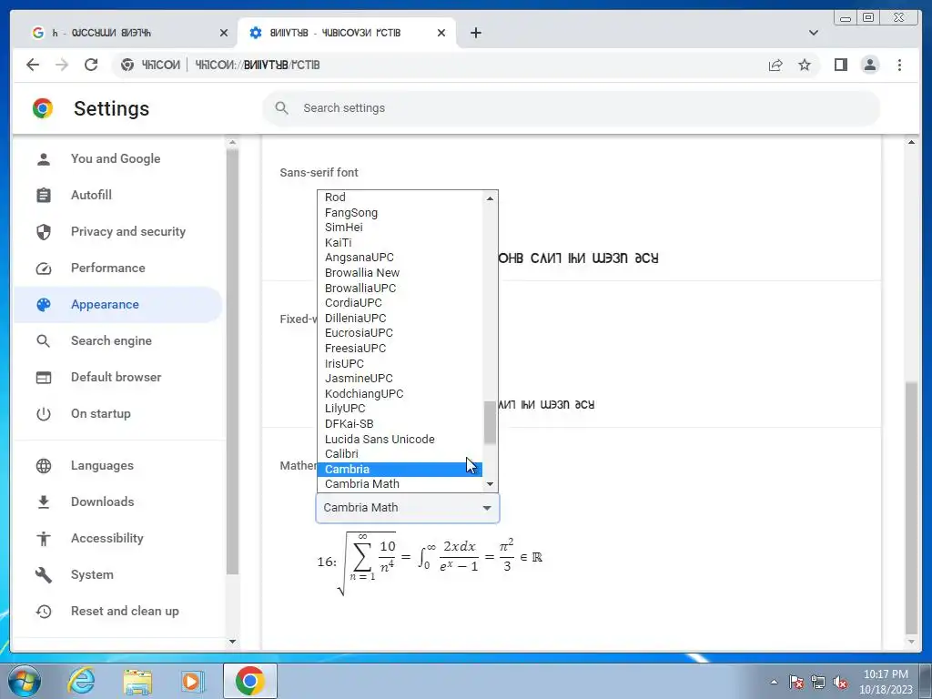Click the globe icon beside Languages
932x699 pixels.
point(44,465)
